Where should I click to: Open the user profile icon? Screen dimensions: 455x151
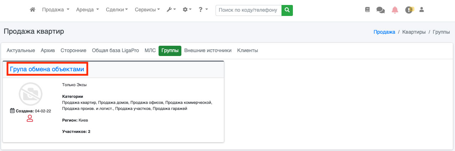(422, 10)
